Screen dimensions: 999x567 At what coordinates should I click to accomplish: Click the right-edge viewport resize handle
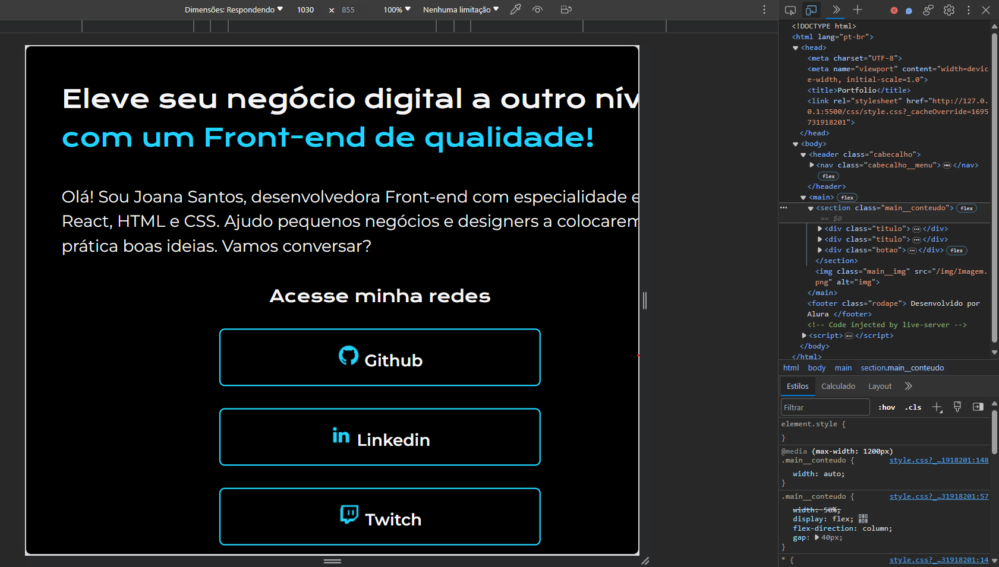645,300
